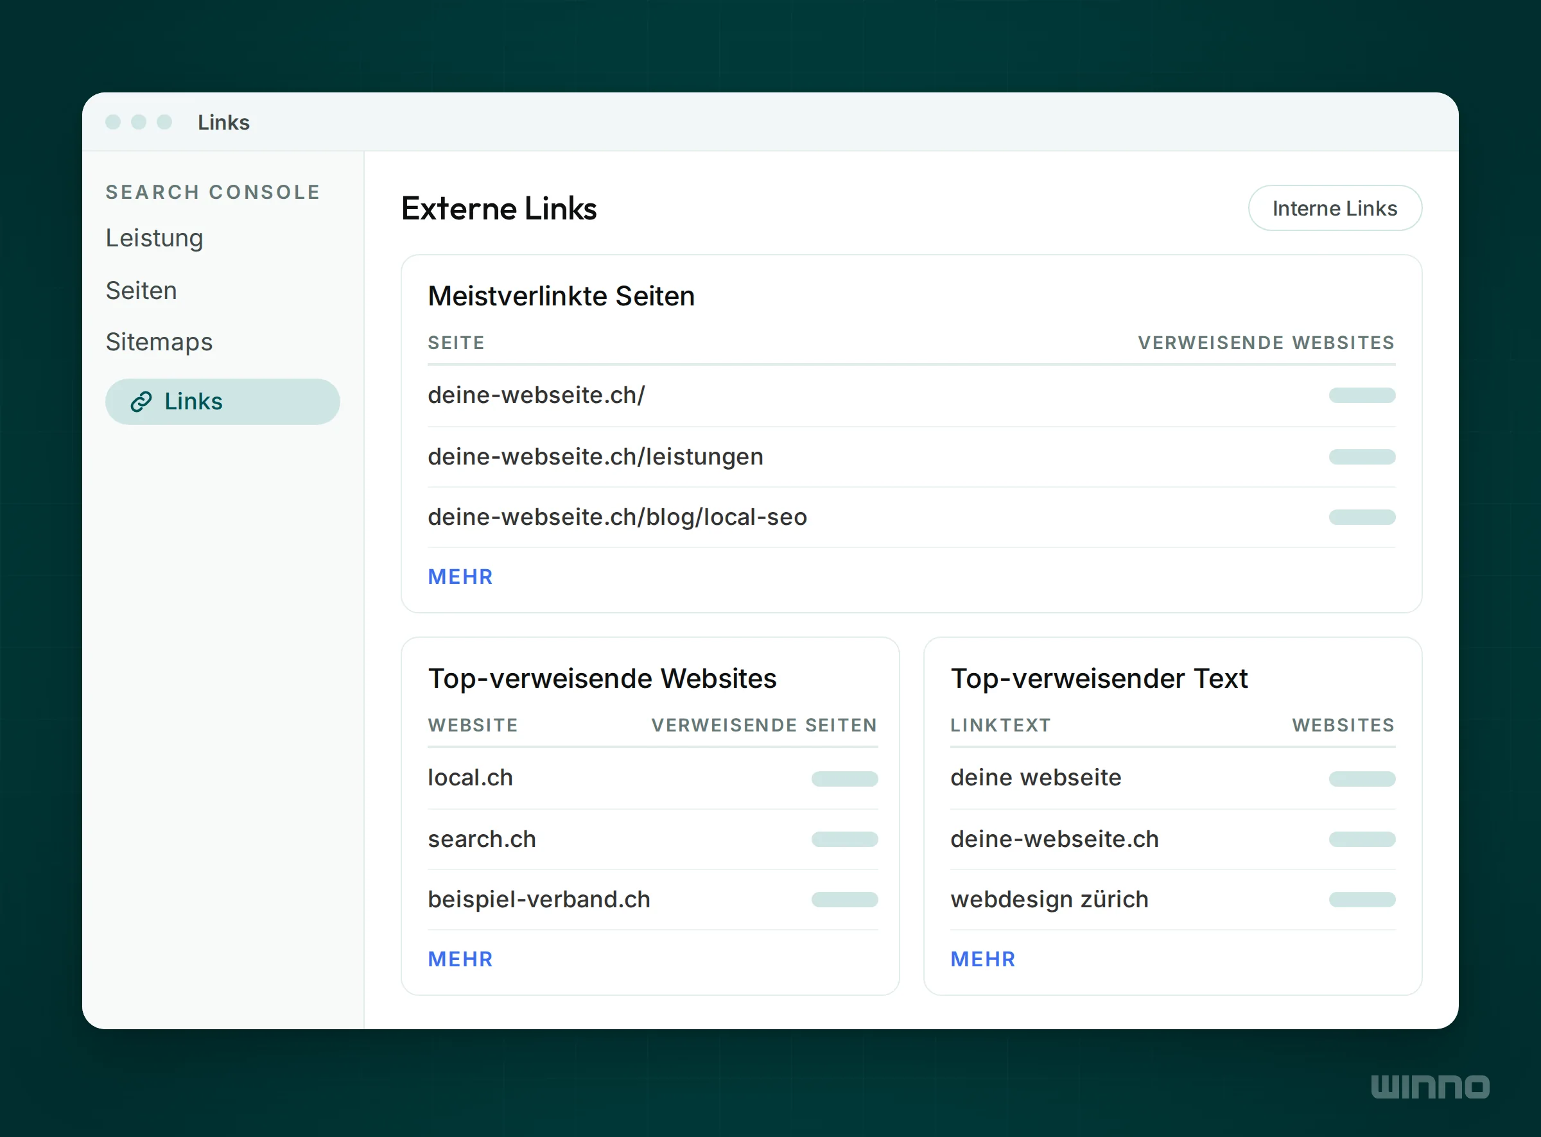This screenshot has width=1541, height=1137.
Task: Click the WEBSITES column header in Top-verweisender Text
Action: (1343, 726)
